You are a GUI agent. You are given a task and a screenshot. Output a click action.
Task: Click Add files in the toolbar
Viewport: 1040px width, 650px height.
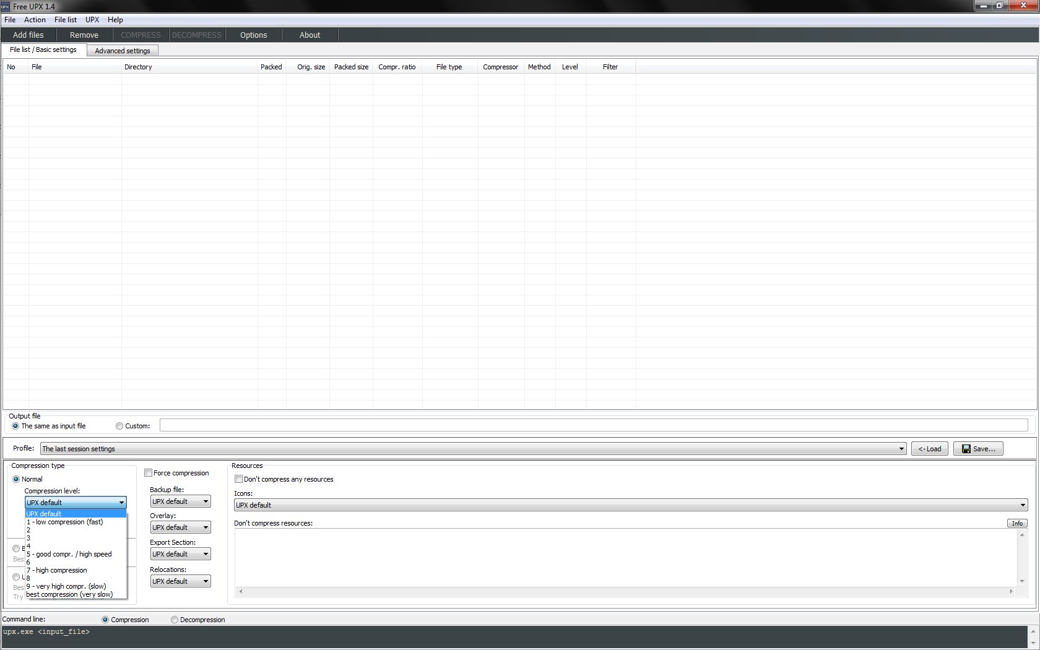(x=28, y=35)
